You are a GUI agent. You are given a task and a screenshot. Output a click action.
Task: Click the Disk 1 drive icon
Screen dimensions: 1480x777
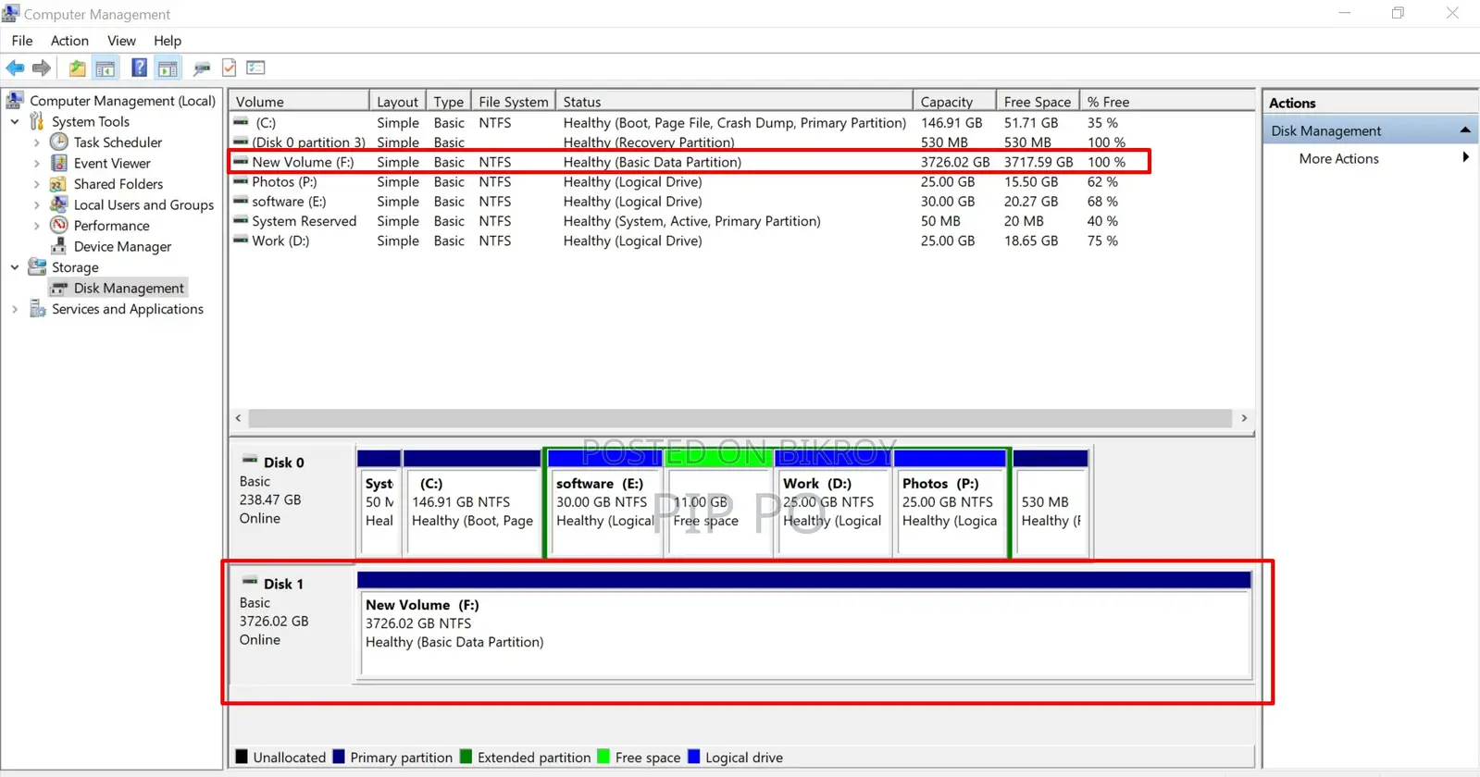250,581
